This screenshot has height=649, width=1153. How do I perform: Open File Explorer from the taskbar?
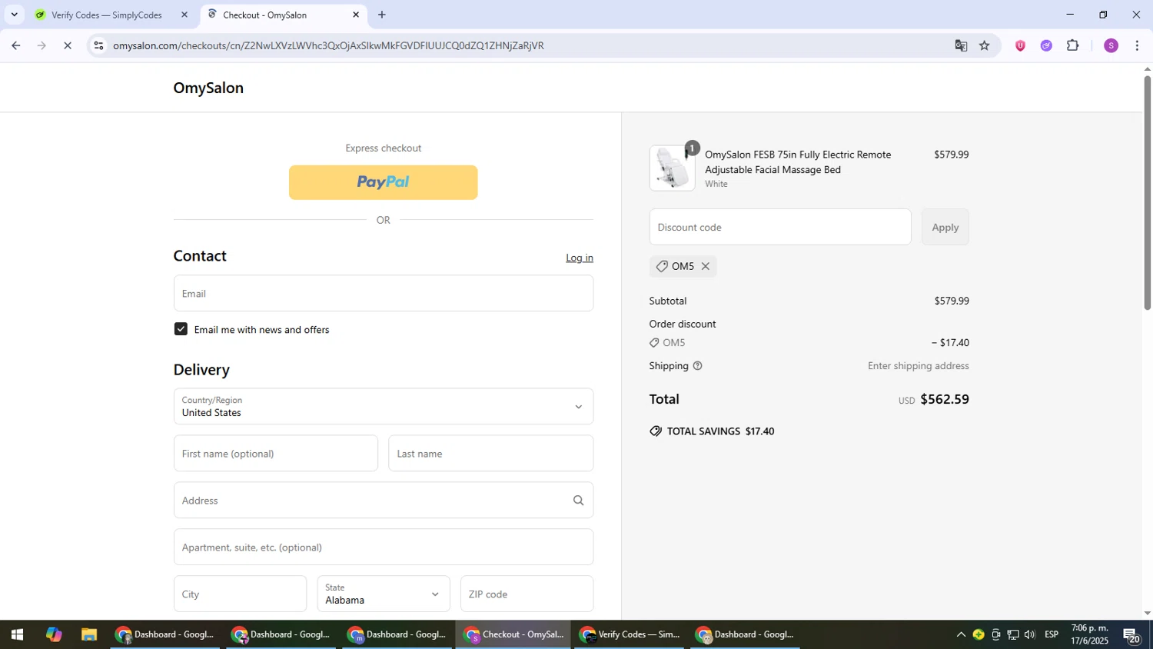(x=89, y=634)
